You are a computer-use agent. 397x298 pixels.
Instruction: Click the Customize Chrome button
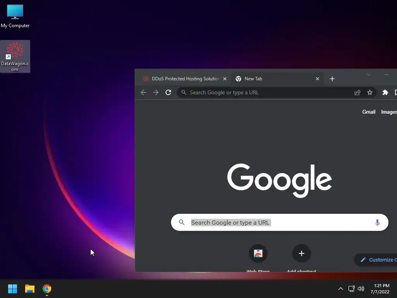[x=375, y=260]
